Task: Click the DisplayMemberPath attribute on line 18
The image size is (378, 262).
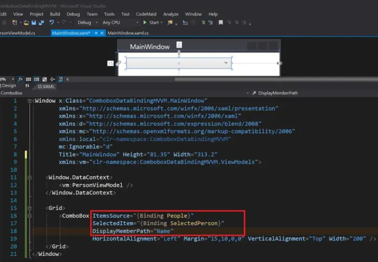Action: 121,231
